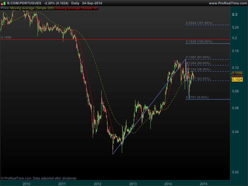This screenshot has height=186, width=248.
Task: Click the 0.2524 (161.80%) Fibonacci label
Action: [x=199, y=23]
